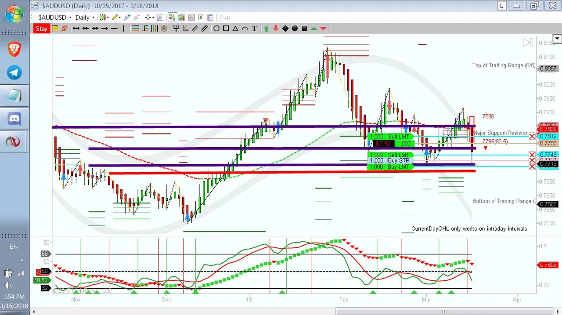Open Discord from the sidebar
The image size is (562, 315).
14,119
